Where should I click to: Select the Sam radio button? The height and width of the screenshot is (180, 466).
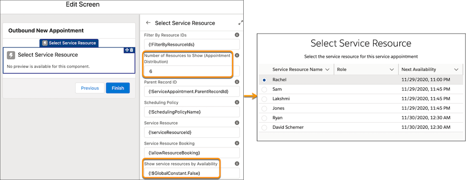coord(264,90)
